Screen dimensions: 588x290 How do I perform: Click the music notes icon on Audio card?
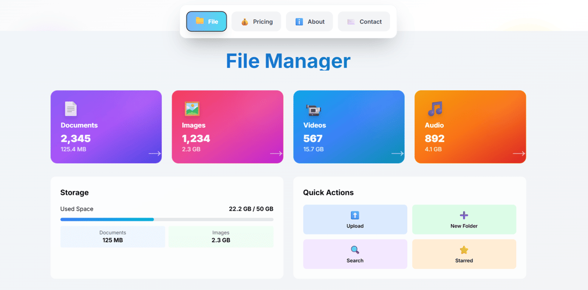point(435,109)
